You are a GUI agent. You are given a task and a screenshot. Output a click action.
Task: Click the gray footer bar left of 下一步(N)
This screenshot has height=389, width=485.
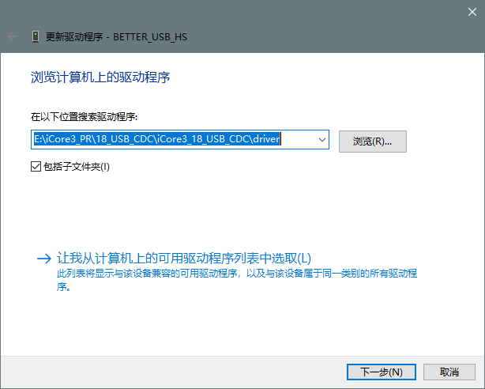158,372
